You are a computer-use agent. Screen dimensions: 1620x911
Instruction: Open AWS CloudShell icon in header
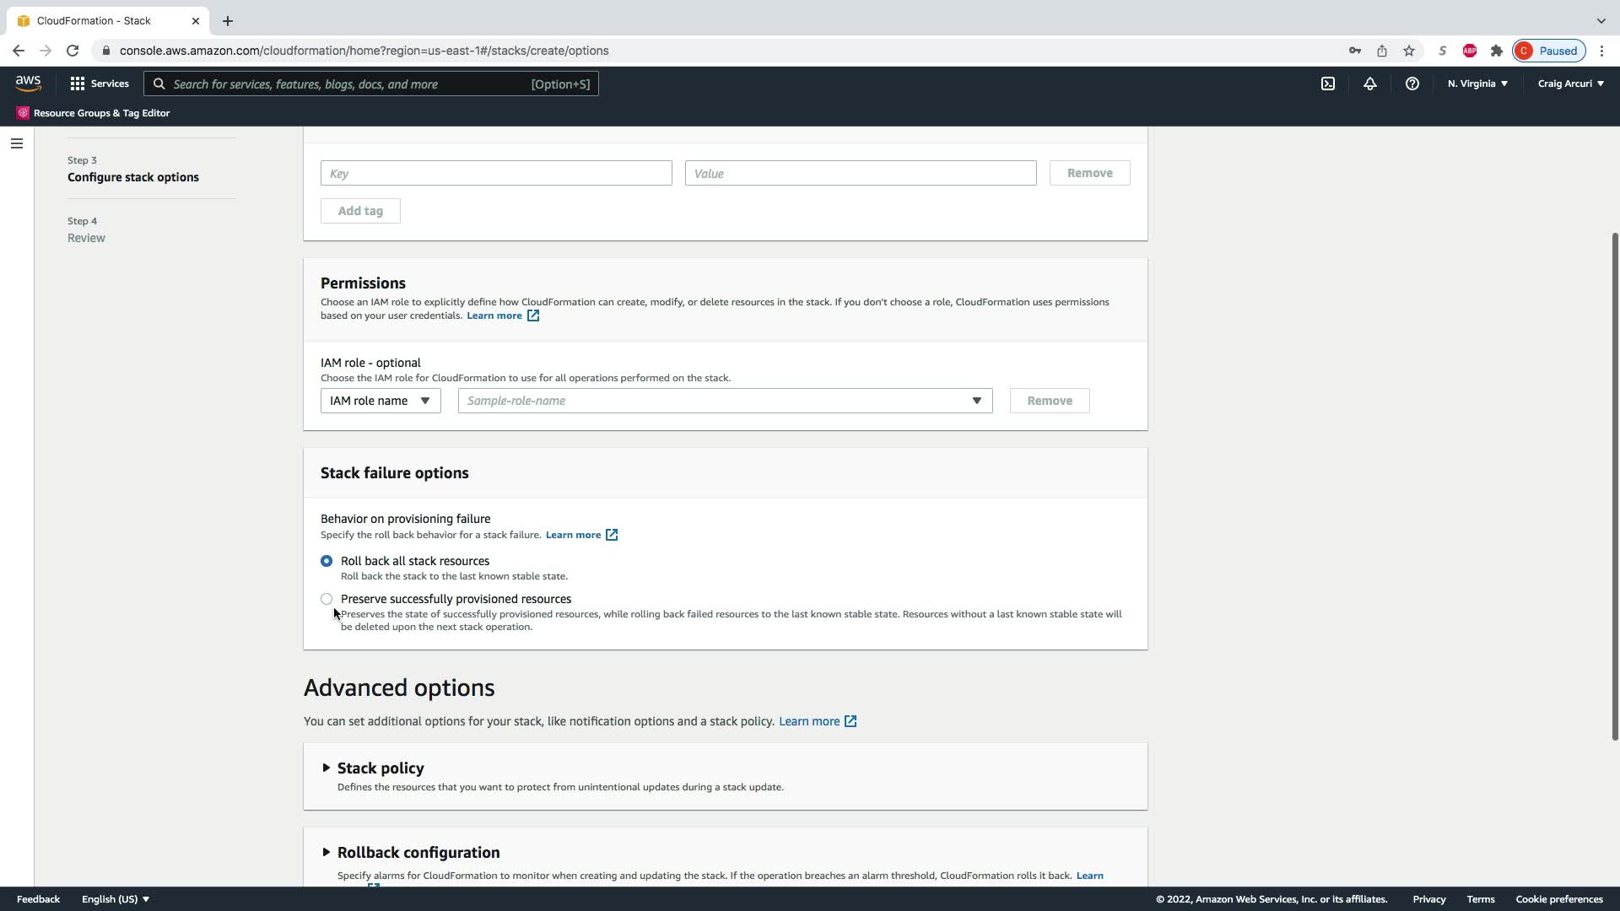pos(1327,84)
